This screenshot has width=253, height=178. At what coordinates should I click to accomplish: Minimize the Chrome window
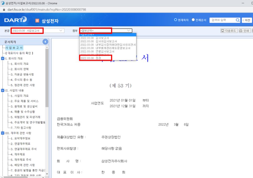tap(243, 3)
